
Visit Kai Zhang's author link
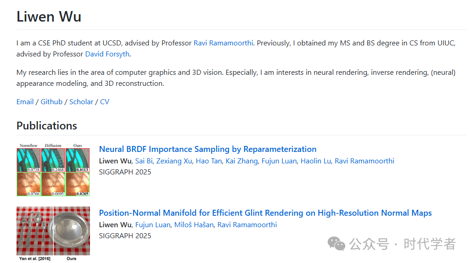(241, 161)
